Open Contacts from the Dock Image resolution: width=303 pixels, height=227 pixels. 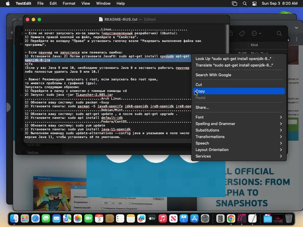tap(109, 218)
